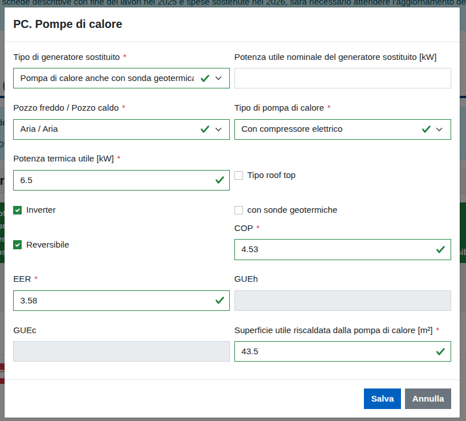Click the Salva button
Image resolution: width=466 pixels, height=421 pixels.
(x=382, y=399)
